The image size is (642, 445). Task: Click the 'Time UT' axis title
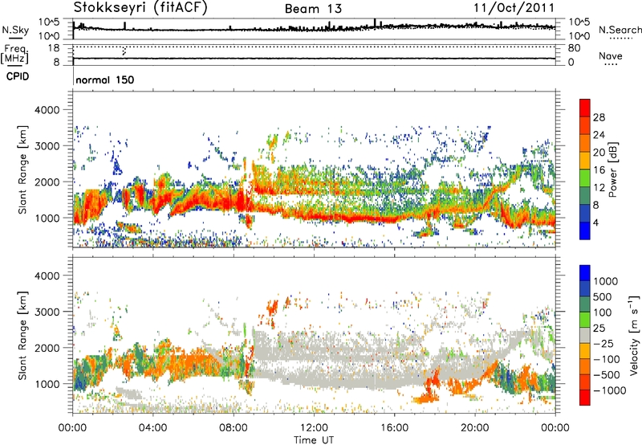[314, 440]
